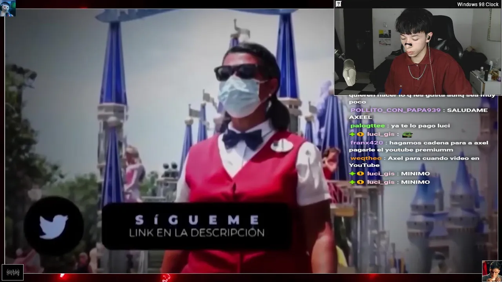
Task: Click the "hagamos cadena para a axel" message
Action: pos(439,143)
